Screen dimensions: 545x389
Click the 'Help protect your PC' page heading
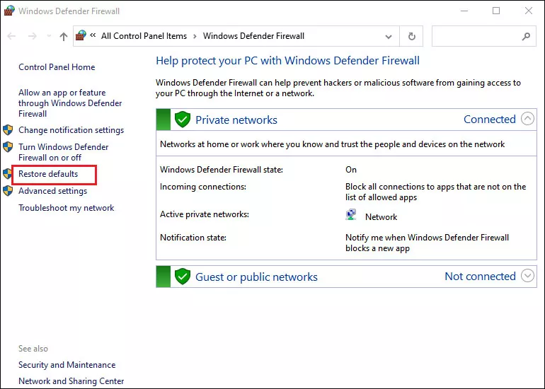click(x=288, y=60)
